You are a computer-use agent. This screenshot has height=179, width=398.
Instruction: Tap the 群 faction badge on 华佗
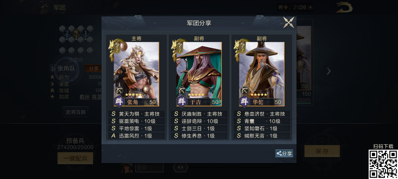click(244, 102)
